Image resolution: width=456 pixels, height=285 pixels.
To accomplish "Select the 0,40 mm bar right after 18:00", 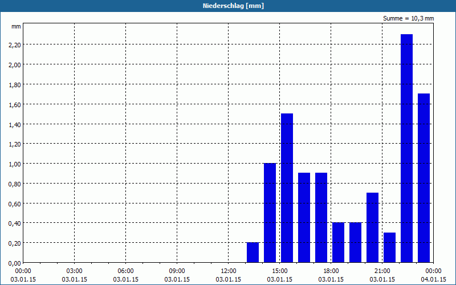I will click(x=338, y=243).
